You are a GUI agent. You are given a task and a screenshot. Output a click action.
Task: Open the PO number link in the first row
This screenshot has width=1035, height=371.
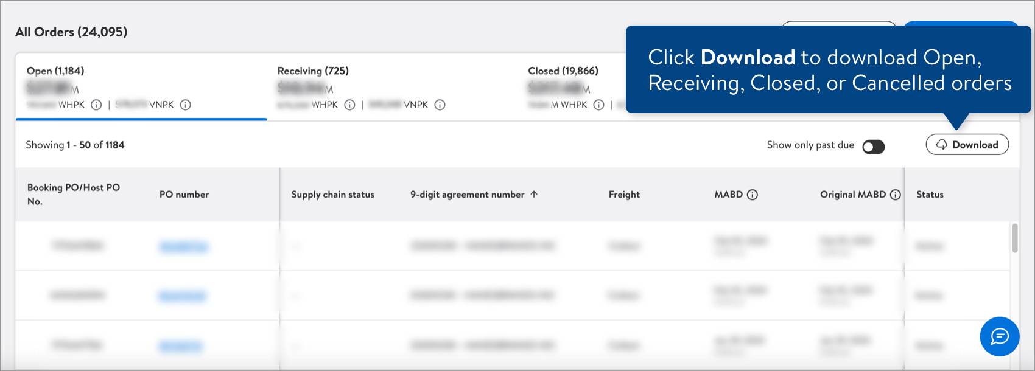[183, 246]
